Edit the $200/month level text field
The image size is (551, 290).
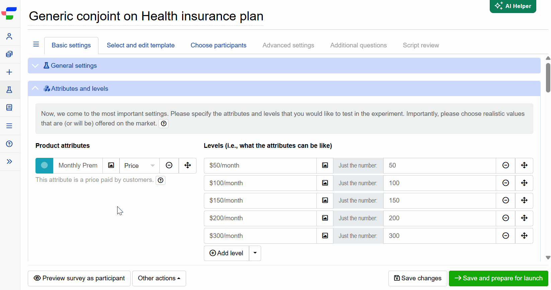[260, 218]
